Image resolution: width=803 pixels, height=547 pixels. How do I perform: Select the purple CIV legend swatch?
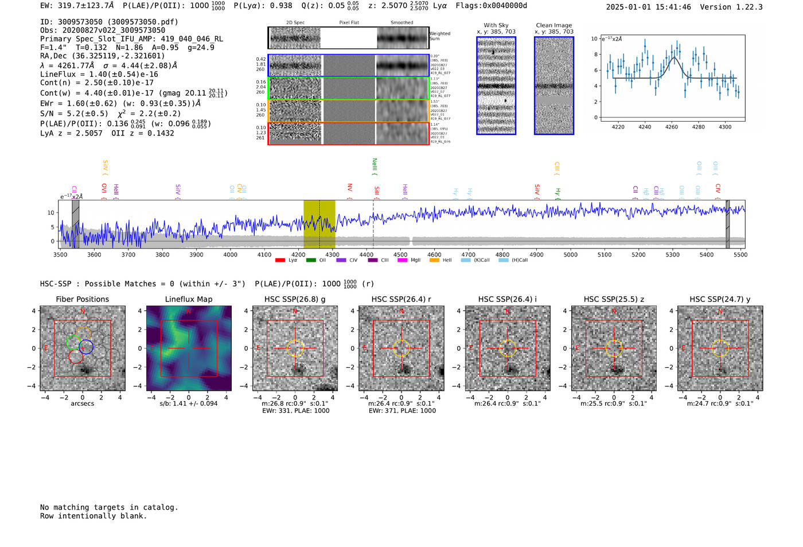[341, 260]
